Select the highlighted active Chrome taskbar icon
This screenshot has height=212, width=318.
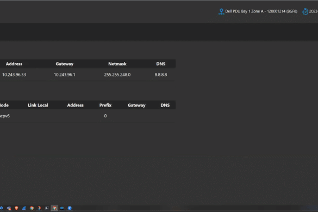(x=54, y=208)
